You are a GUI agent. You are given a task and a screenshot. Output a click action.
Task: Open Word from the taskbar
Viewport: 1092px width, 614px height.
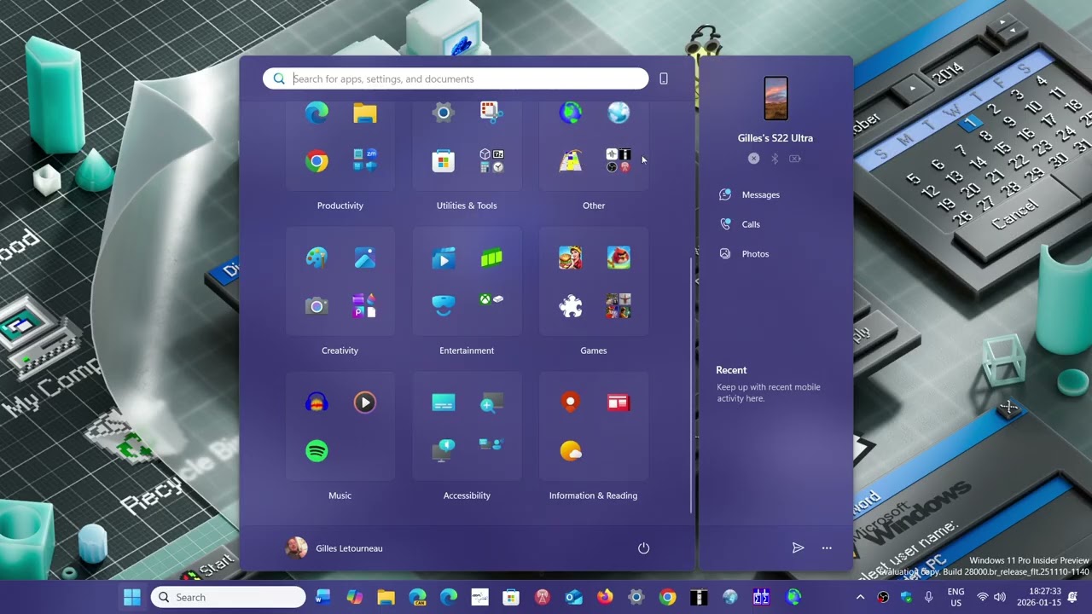pyautogui.click(x=322, y=597)
